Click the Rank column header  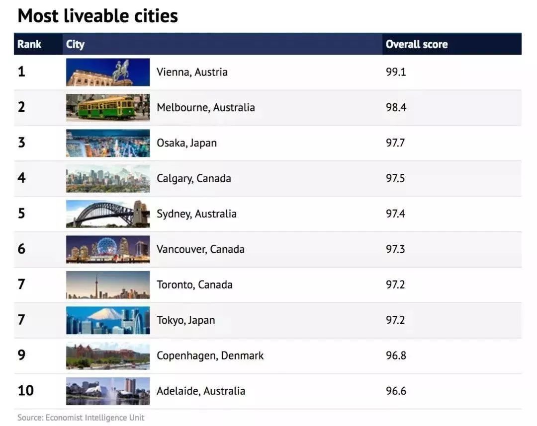29,44
